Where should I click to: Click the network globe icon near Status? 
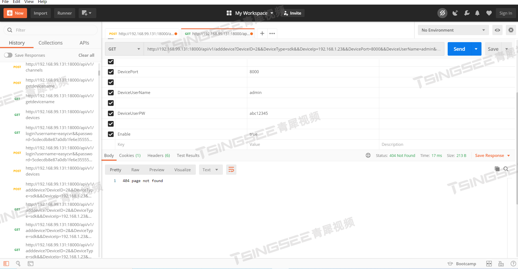click(x=368, y=155)
